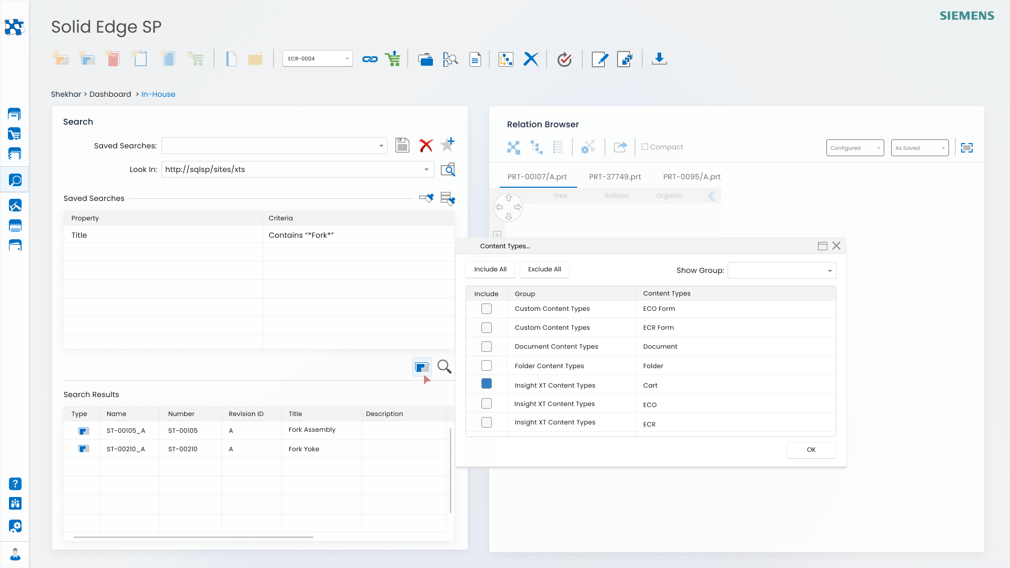Open the ECR-0004 dropdown in toolbar
1010x568 pixels.
pos(317,58)
